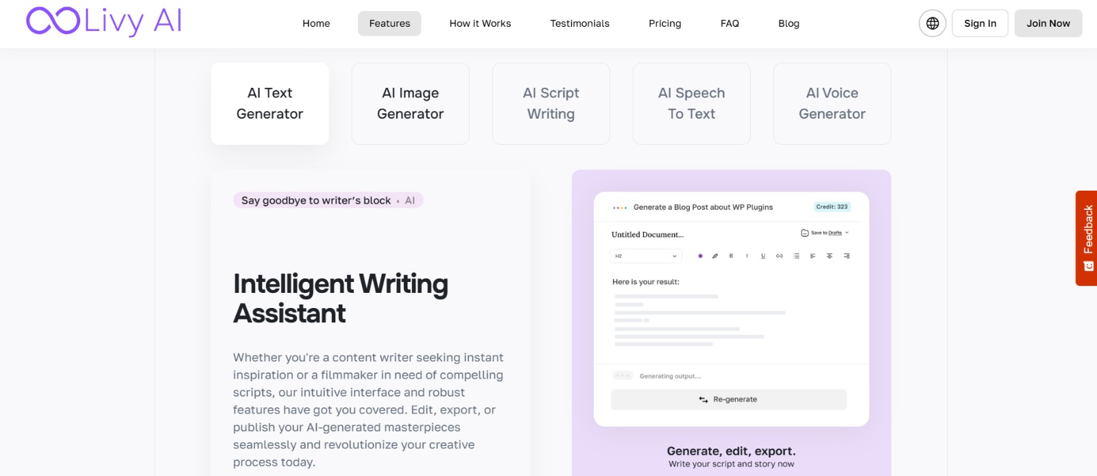1097x476 pixels.
Task: Select the AI Script Writing tab
Action: 551,104
